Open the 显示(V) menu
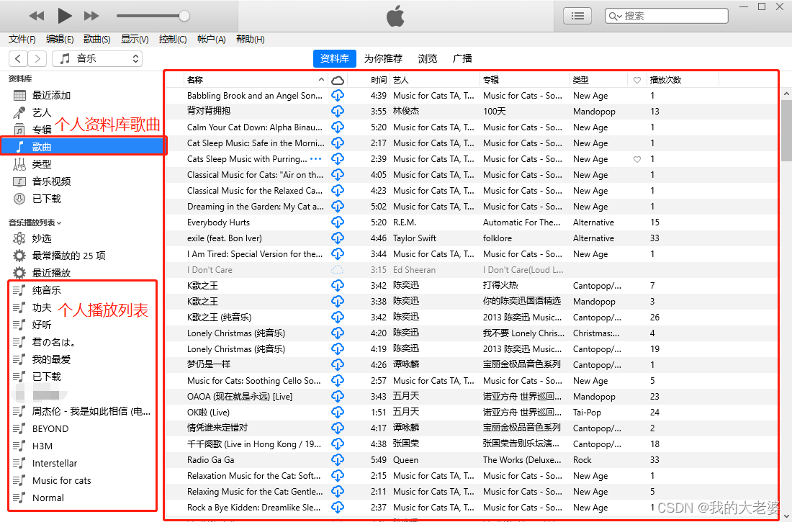Screen dimensions: 792x522 coord(135,40)
